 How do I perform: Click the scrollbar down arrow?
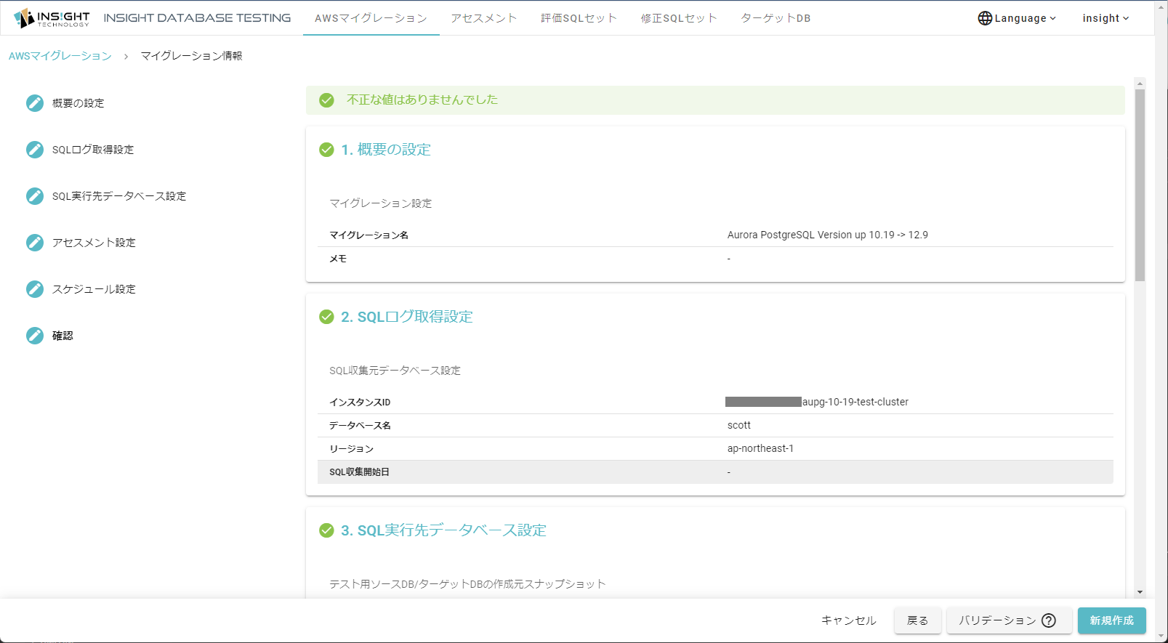pos(1140,592)
